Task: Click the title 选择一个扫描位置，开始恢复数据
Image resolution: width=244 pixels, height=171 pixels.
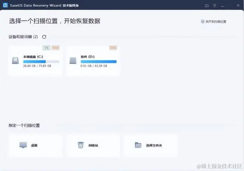Action: 55,21
